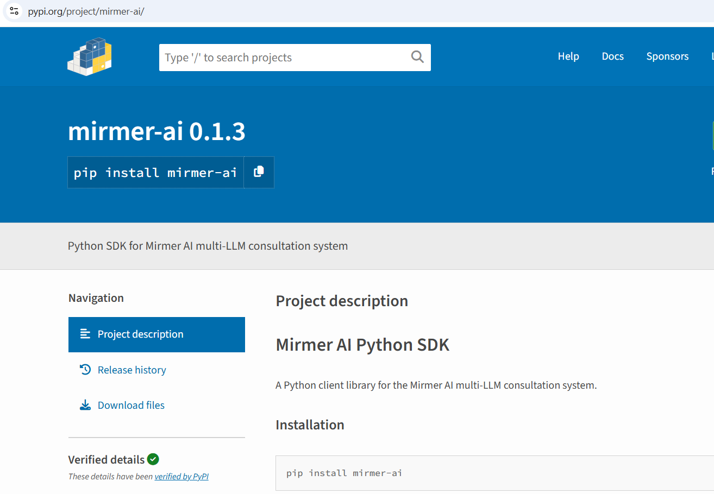Click the Project description main heading

coord(342,301)
